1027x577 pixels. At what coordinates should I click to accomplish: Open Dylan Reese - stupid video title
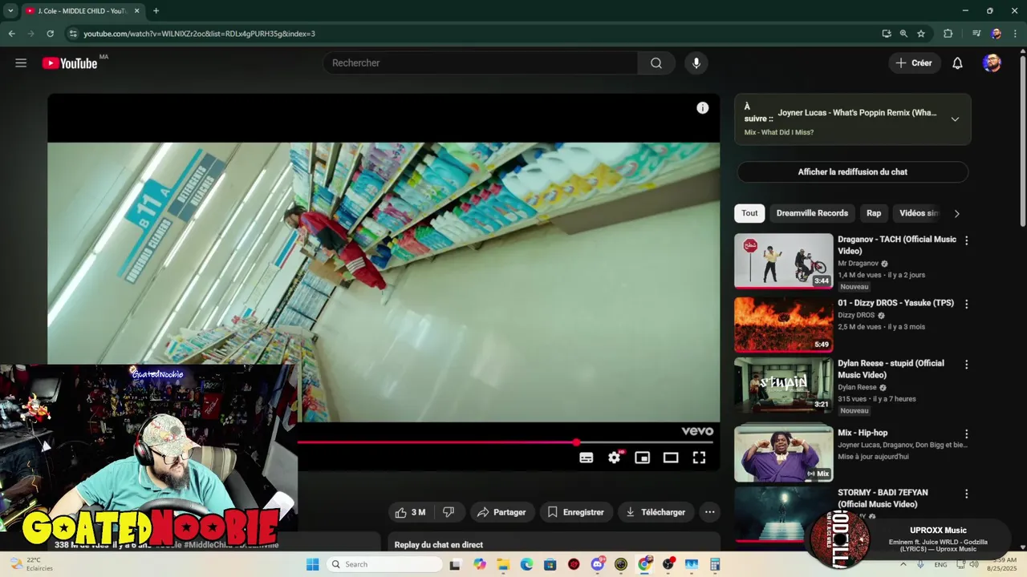click(891, 369)
